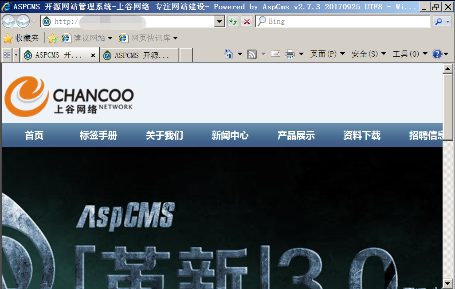The height and width of the screenshot is (289, 455).
Task: Minimize the Internet Explorer window
Action: coord(424,7)
